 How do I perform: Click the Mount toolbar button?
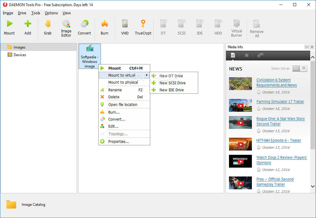(9, 27)
